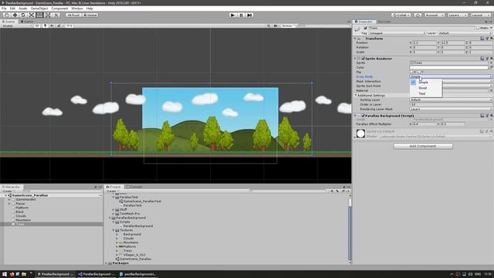Open the cloud services icon
Screen dimensions: 494x278
coord(418,15)
